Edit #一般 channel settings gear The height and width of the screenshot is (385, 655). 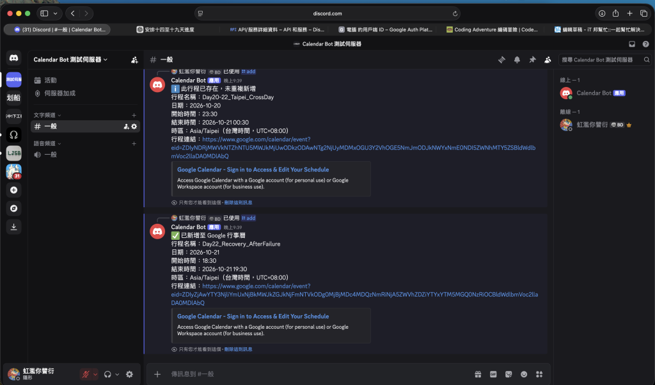(x=134, y=127)
